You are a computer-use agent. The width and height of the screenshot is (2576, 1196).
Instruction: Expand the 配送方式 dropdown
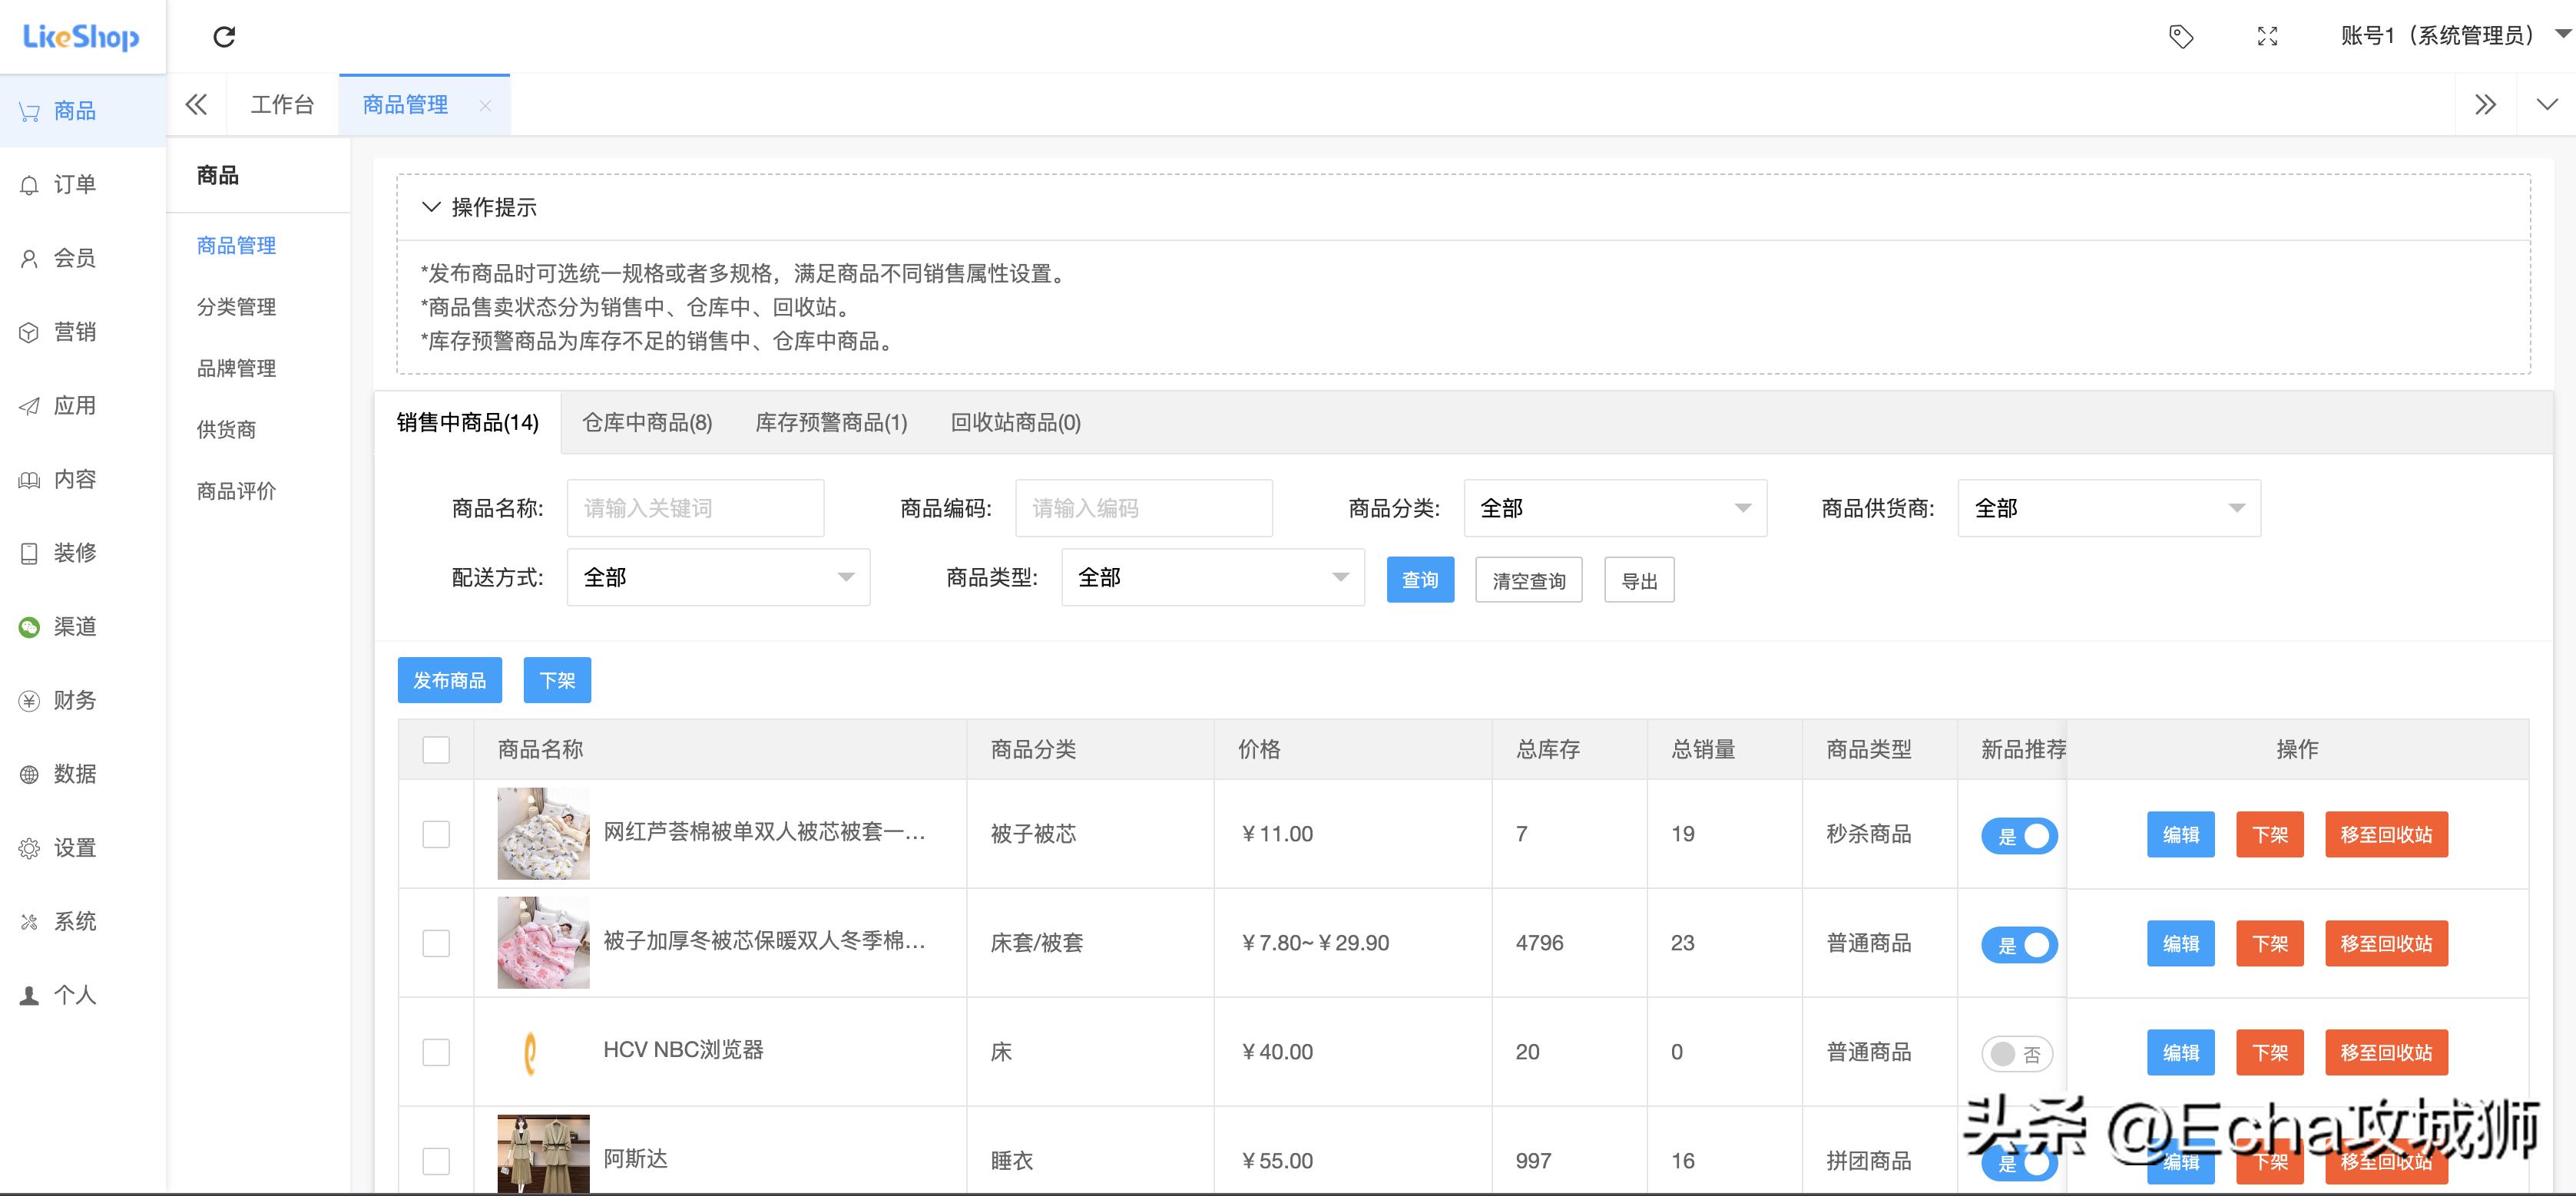pos(717,577)
